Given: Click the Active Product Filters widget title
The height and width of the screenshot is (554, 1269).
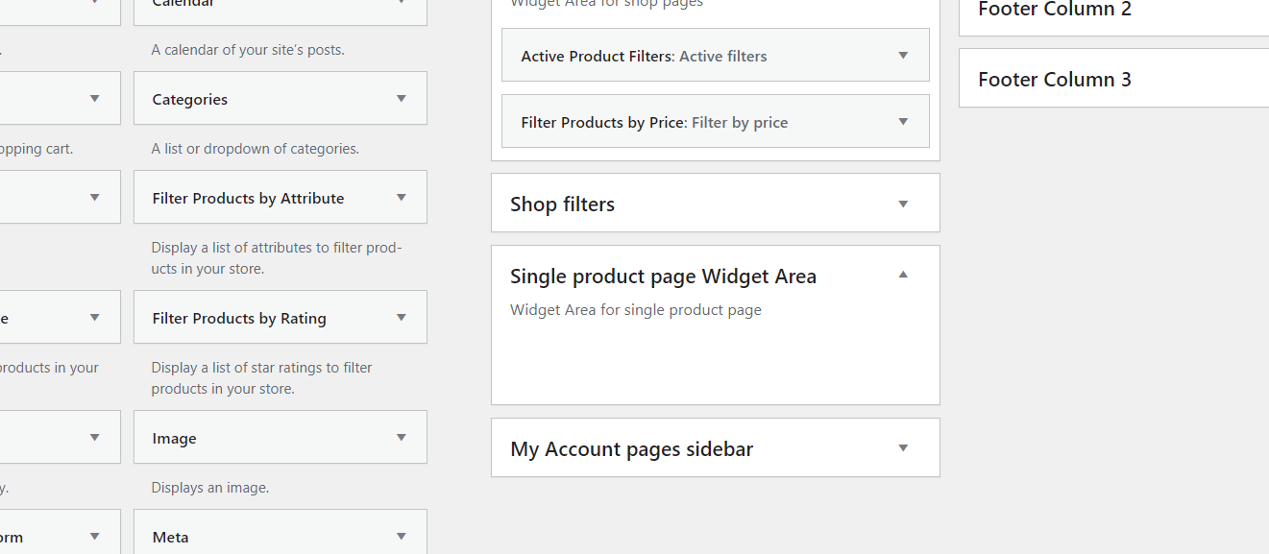Looking at the screenshot, I should click(x=597, y=57).
